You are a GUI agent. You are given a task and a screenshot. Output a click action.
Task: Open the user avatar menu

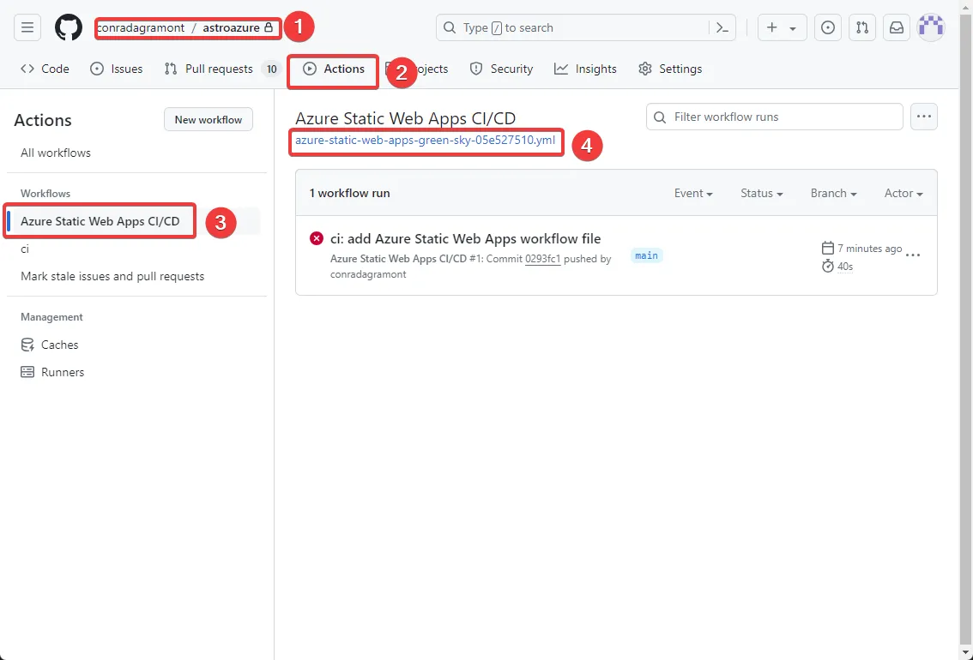click(x=931, y=28)
